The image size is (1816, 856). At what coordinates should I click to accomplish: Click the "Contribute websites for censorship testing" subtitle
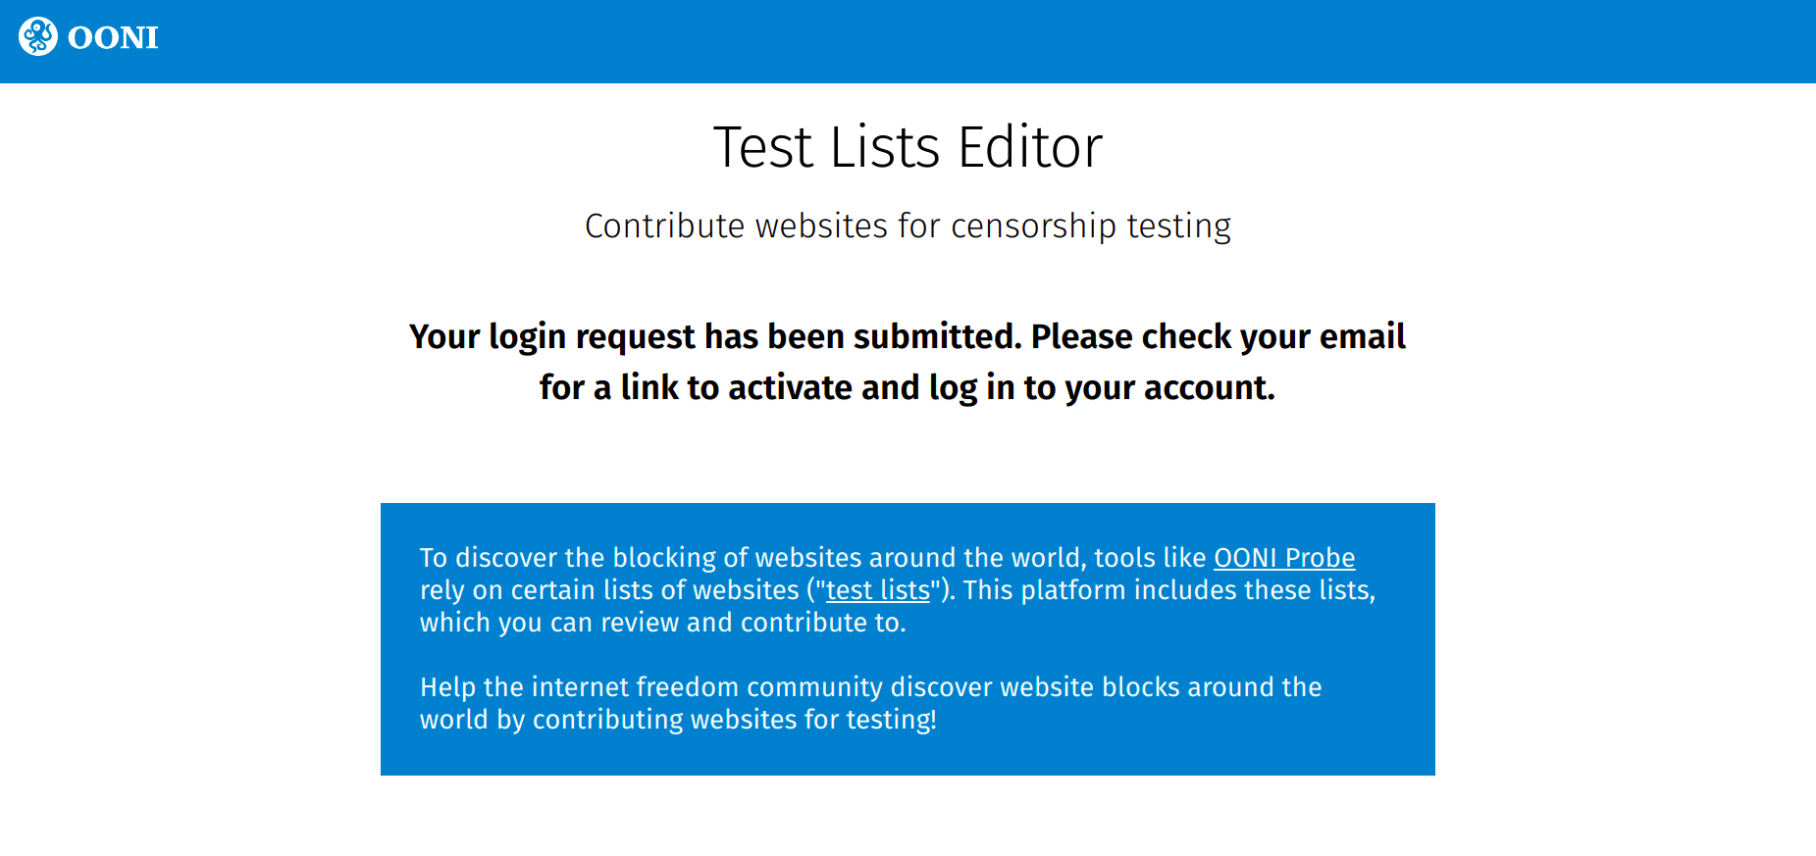click(x=908, y=227)
